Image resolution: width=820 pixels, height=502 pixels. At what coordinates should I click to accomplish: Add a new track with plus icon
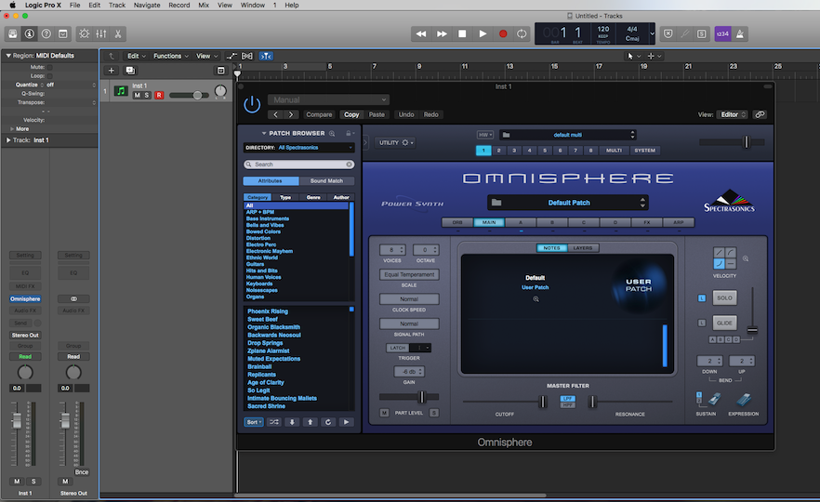pos(112,70)
